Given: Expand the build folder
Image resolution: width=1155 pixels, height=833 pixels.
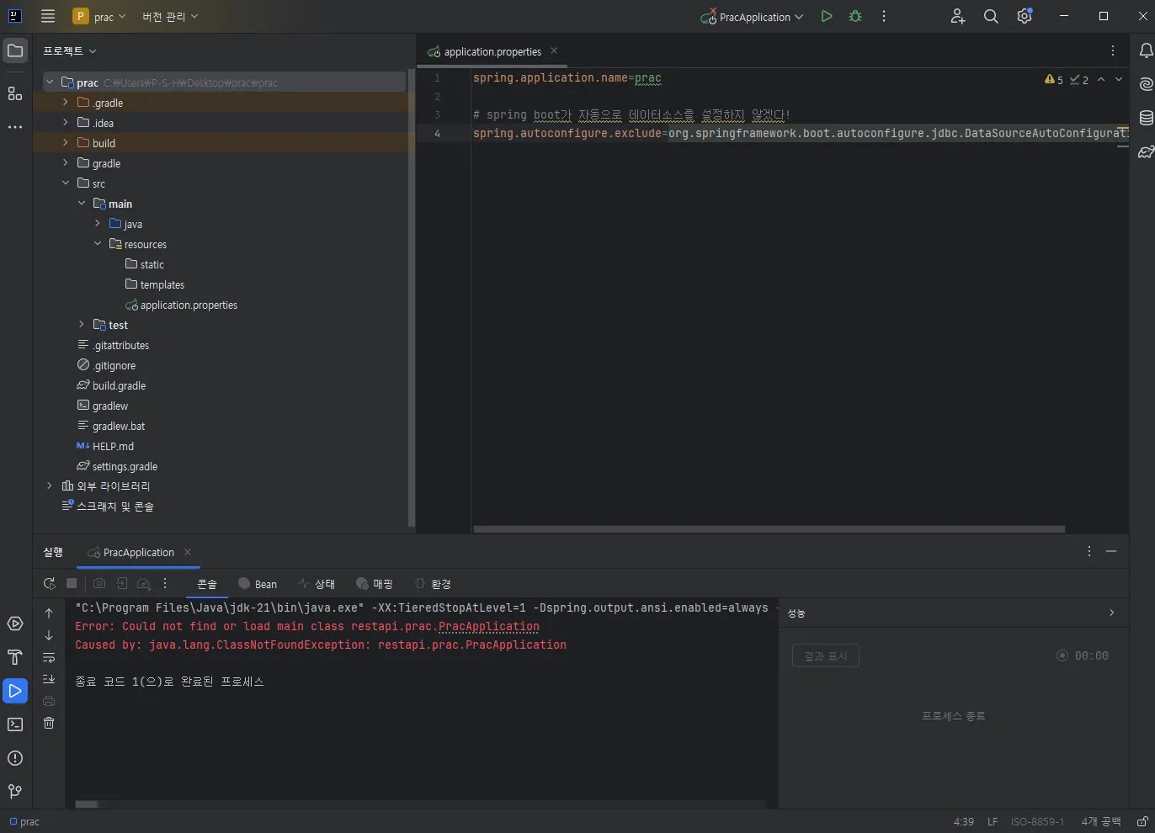Looking at the screenshot, I should [x=66, y=142].
